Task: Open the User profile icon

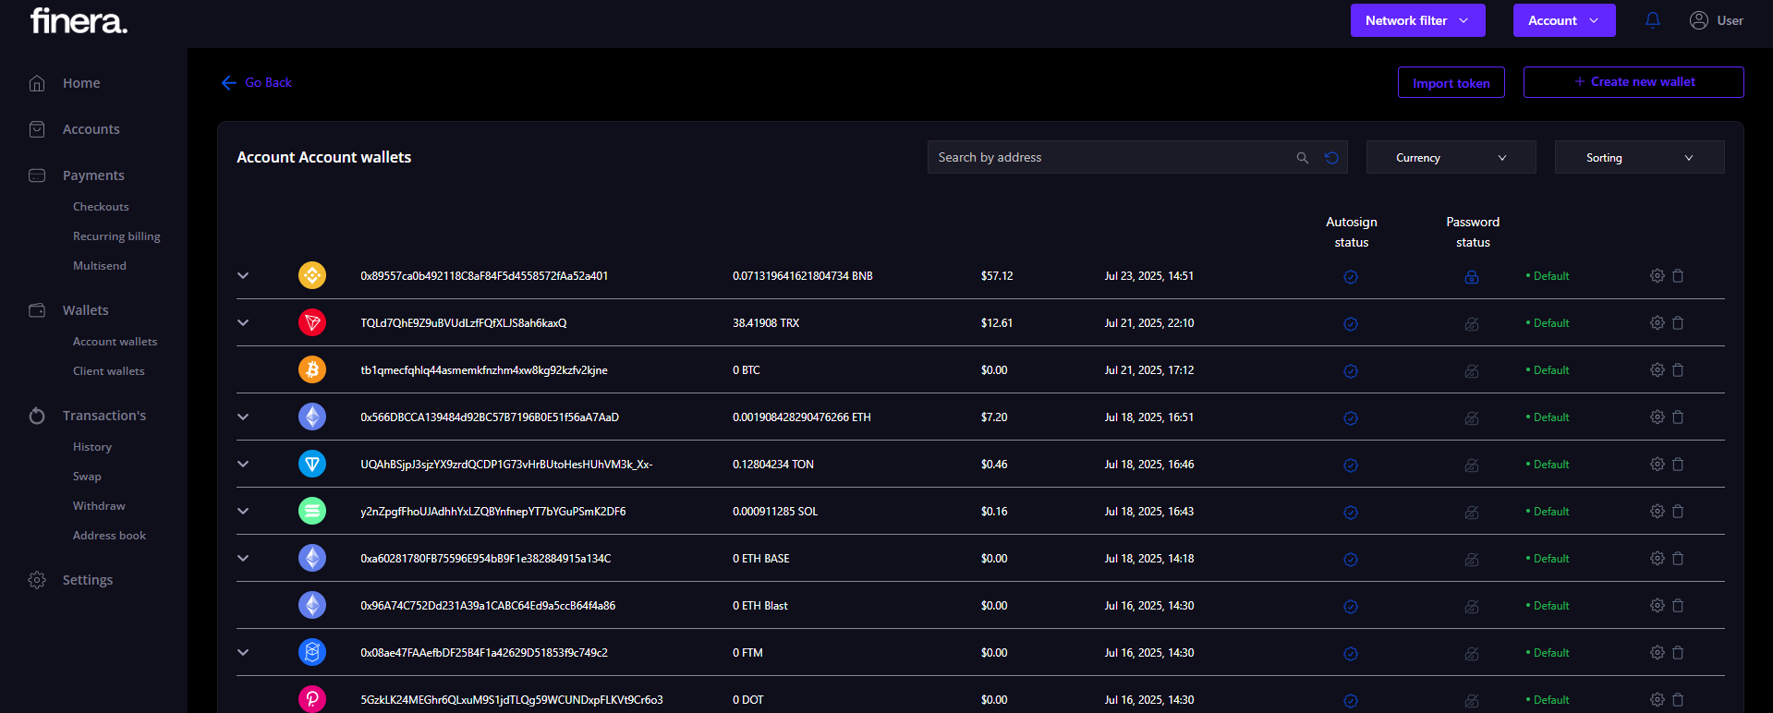Action: click(1698, 20)
